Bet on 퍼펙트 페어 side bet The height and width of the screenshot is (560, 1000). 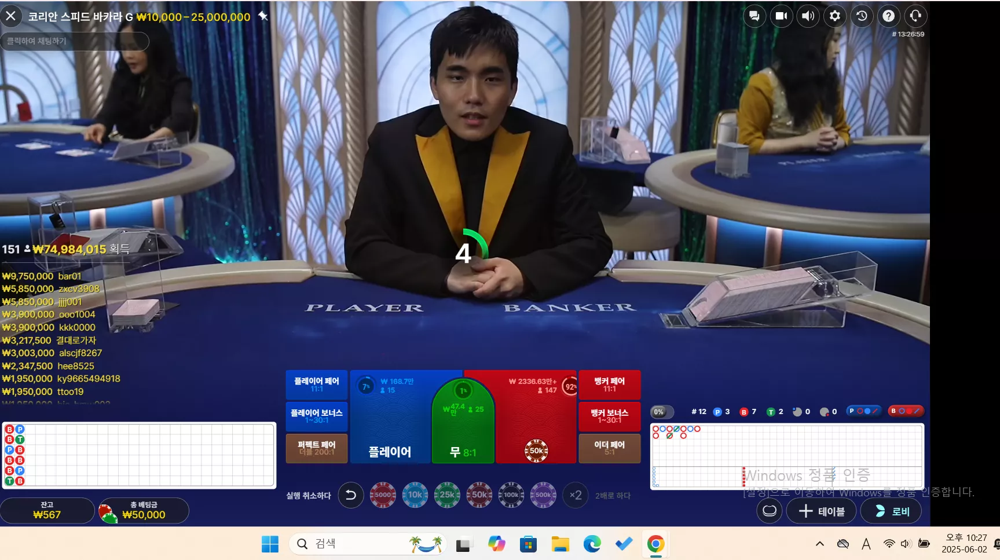(x=317, y=448)
